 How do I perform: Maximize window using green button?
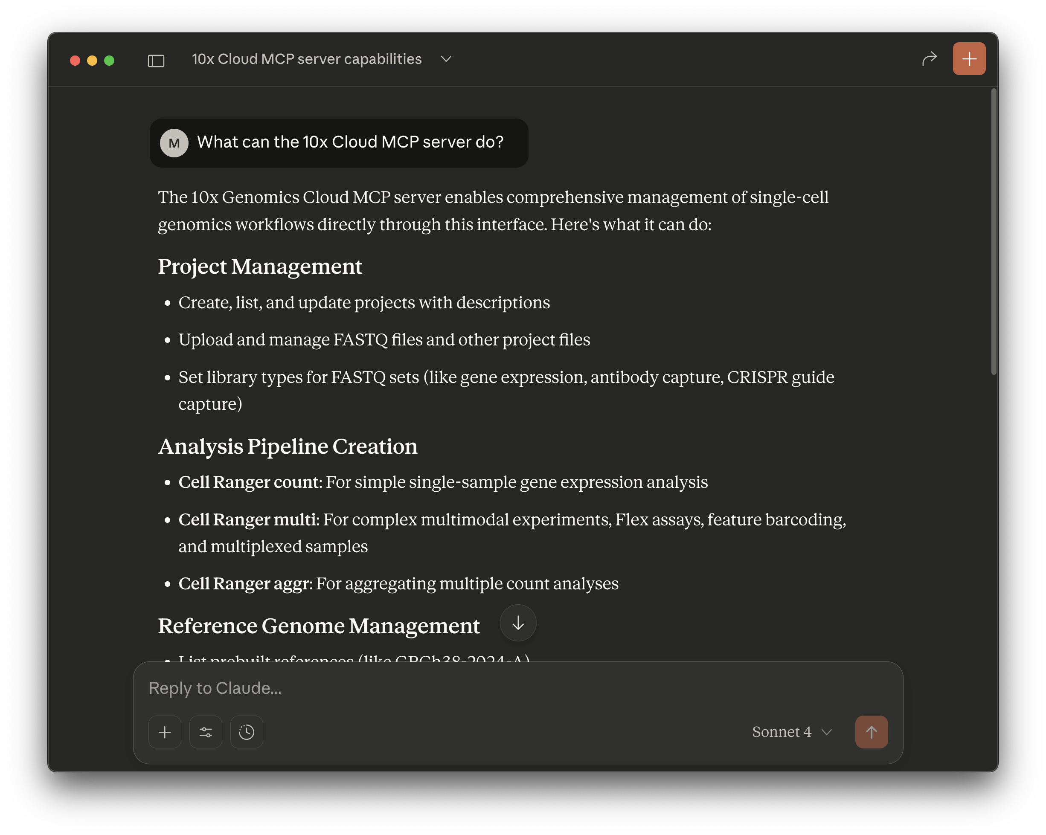(x=109, y=60)
